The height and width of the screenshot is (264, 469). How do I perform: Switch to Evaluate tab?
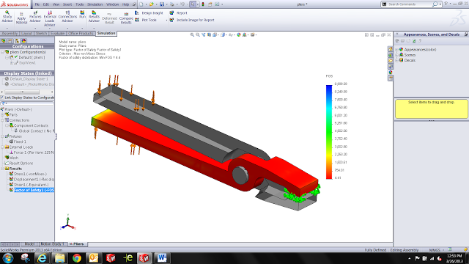click(x=58, y=33)
